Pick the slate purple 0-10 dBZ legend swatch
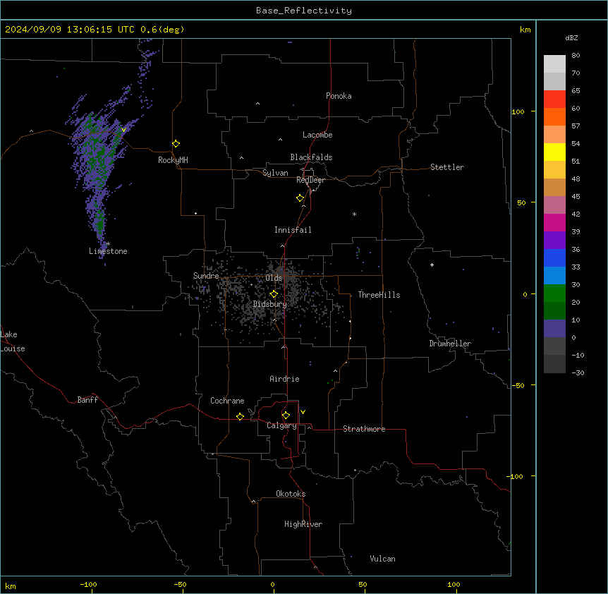This screenshot has height=594, width=608. click(x=554, y=329)
